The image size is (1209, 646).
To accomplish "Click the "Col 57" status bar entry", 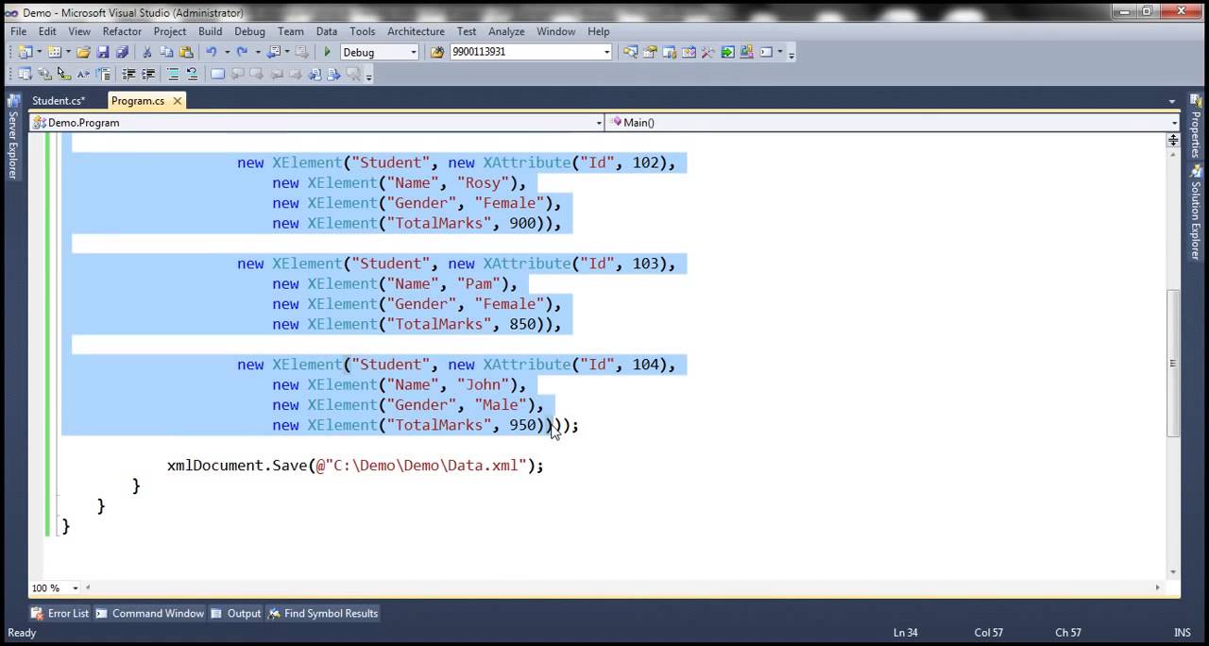I will click(989, 633).
